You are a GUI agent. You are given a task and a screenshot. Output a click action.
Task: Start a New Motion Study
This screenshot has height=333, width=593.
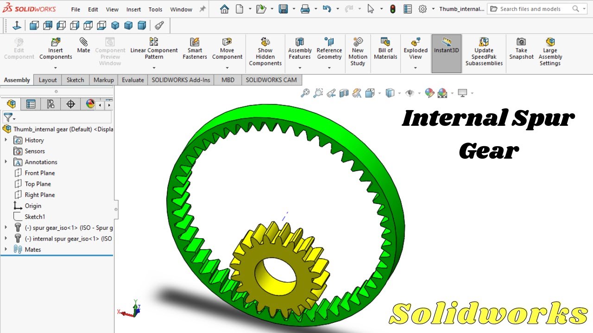click(x=358, y=52)
